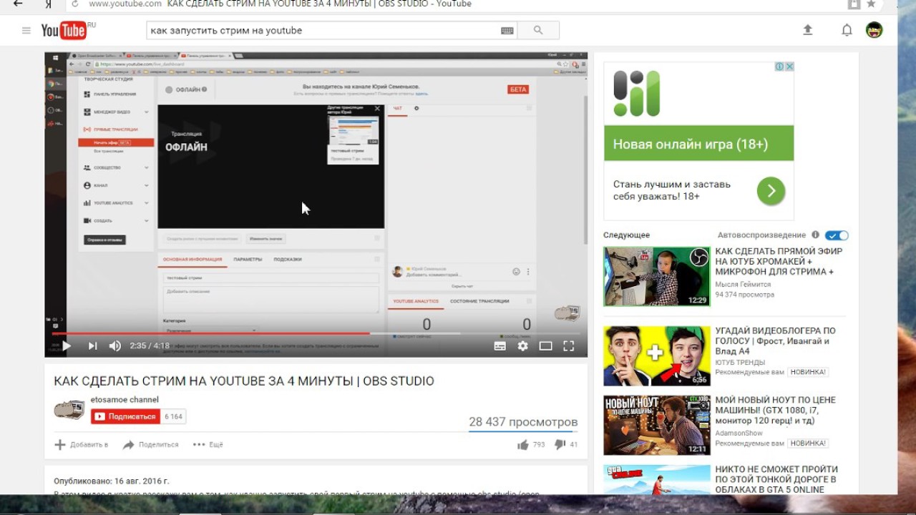Toggle subtitles in the player

[500, 346]
